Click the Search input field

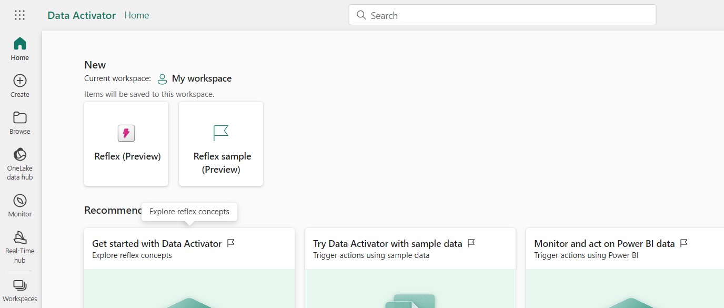click(502, 15)
